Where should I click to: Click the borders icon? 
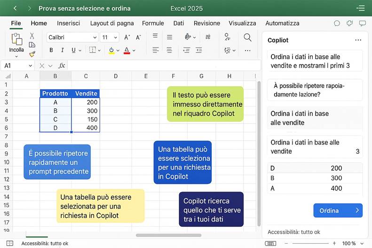[x=92, y=50]
